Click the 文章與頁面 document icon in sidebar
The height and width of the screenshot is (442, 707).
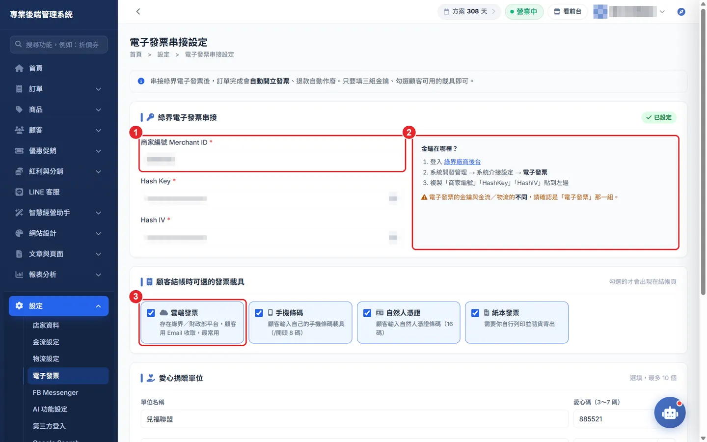coord(19,254)
